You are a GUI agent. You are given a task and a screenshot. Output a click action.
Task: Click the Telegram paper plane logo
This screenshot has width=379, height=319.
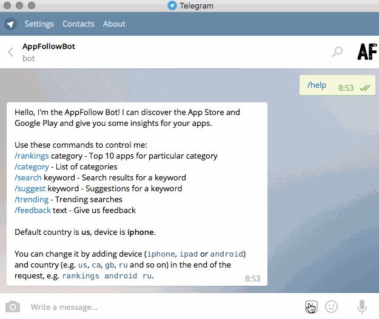[x=10, y=24]
